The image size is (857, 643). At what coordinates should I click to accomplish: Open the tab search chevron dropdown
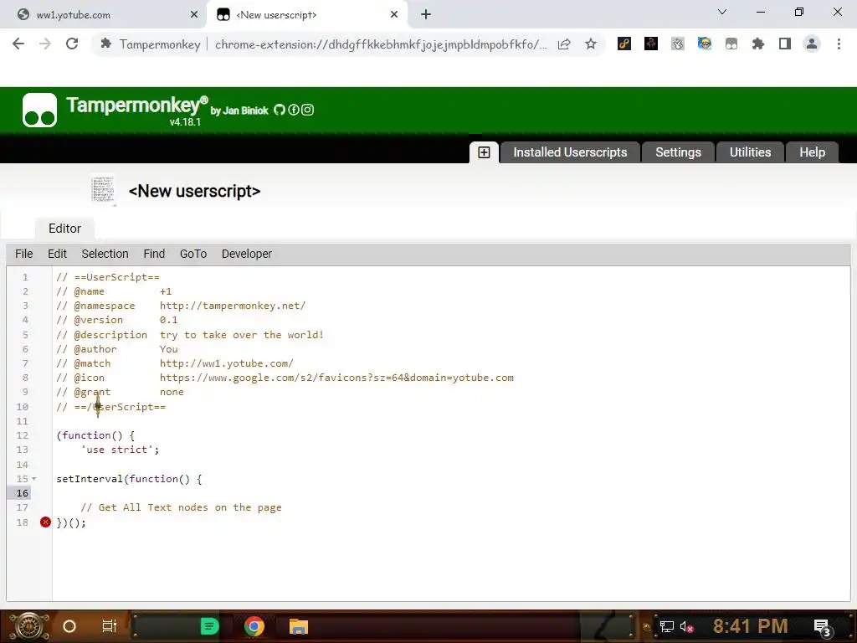[x=722, y=12]
